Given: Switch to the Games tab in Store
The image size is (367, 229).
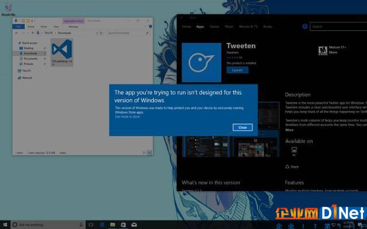Looking at the screenshot, I should 214,26.
